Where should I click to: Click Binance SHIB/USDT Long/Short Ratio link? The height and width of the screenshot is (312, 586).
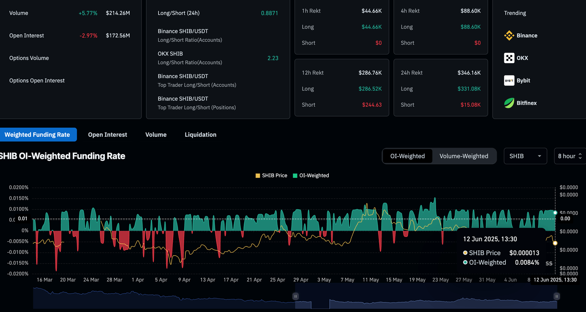190,35
